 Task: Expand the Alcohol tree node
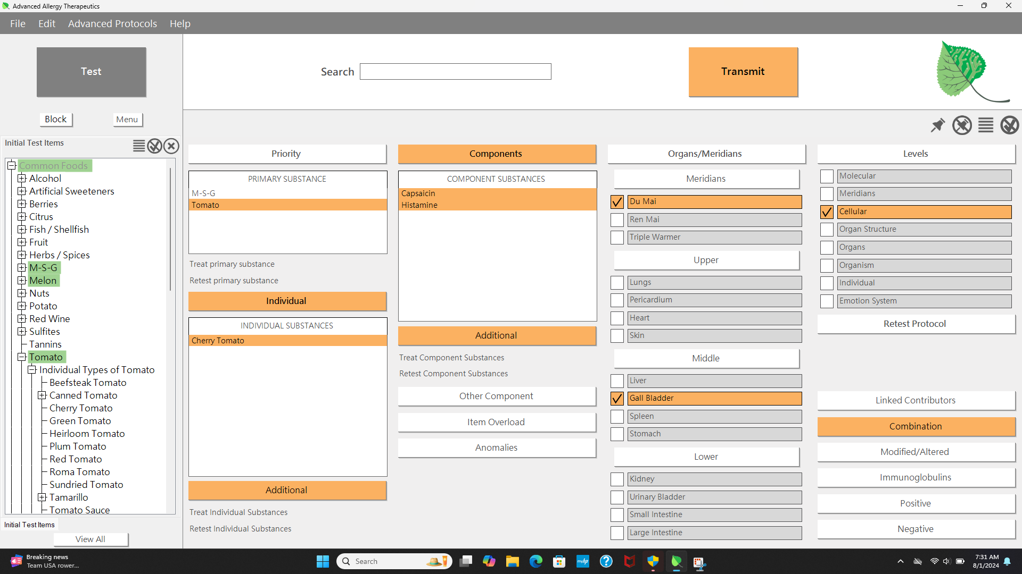tap(22, 179)
